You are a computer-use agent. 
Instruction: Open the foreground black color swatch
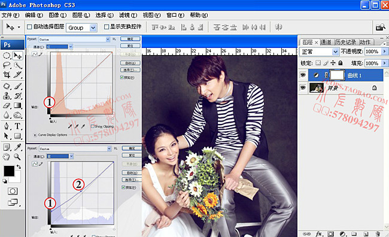(x=9, y=171)
